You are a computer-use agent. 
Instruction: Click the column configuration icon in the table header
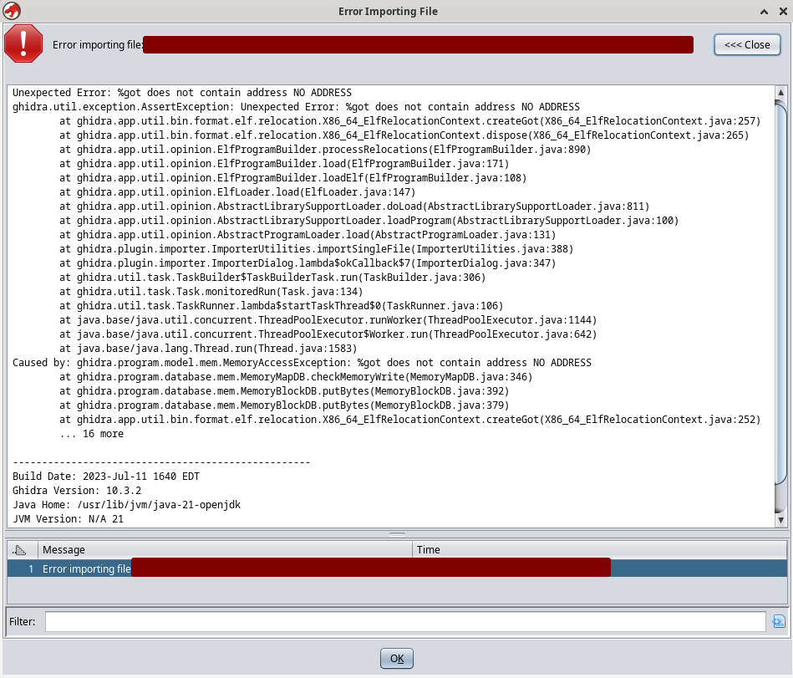tap(21, 549)
